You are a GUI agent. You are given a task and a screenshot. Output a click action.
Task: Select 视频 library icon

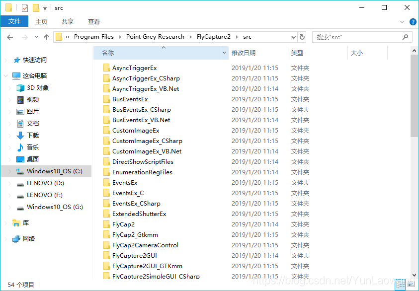click(20, 100)
